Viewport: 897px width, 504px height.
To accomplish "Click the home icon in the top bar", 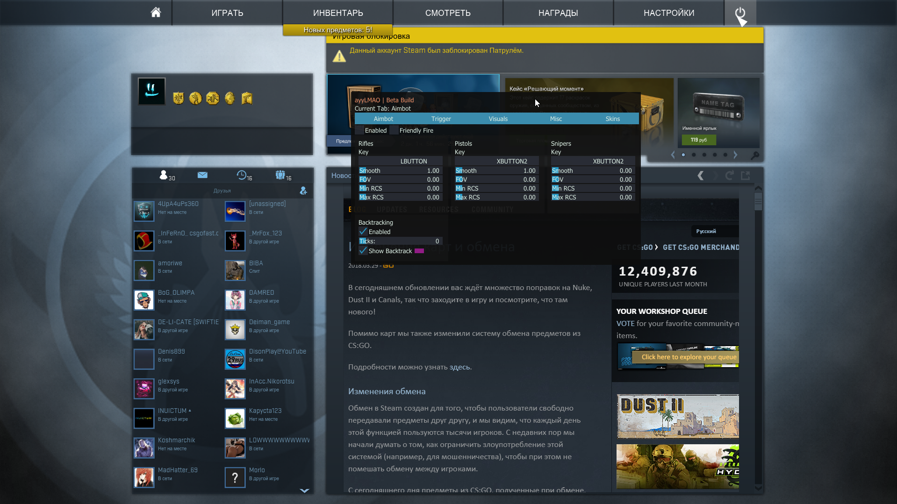I will point(156,13).
